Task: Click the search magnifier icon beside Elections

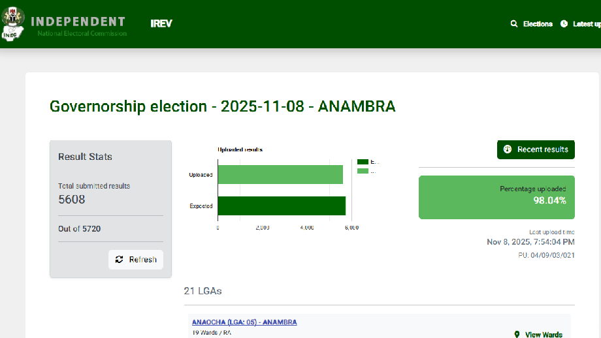Action: 514,24
